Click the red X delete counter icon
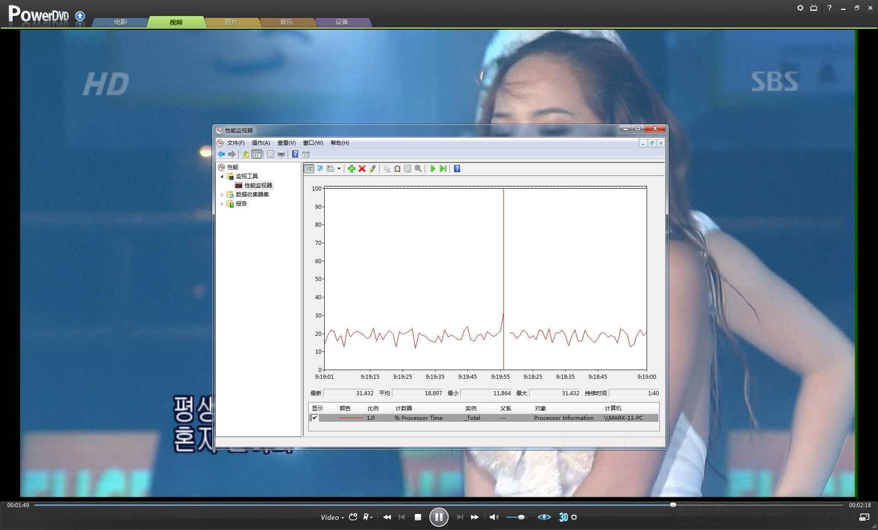The image size is (878, 530). pyautogui.click(x=362, y=169)
